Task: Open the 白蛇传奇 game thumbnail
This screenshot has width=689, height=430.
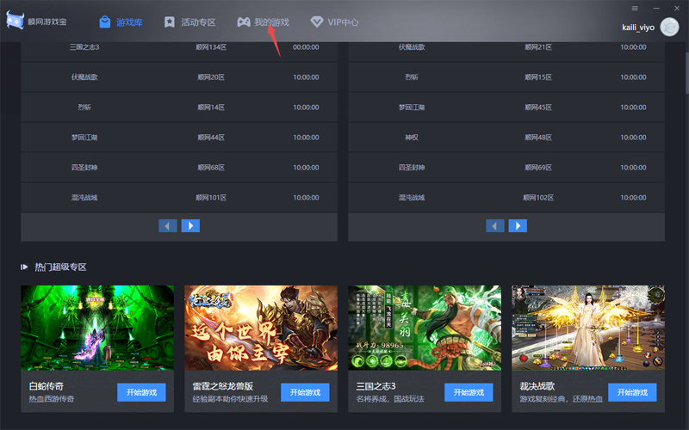Action: 97,328
